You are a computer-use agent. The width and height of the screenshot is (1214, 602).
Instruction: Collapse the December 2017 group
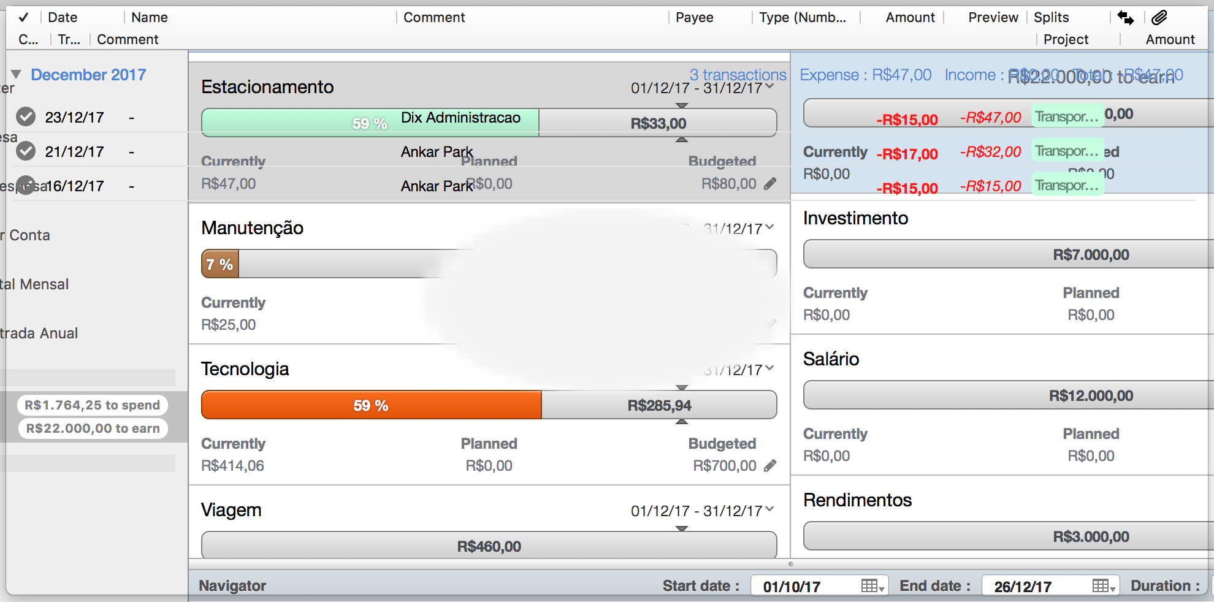click(16, 75)
